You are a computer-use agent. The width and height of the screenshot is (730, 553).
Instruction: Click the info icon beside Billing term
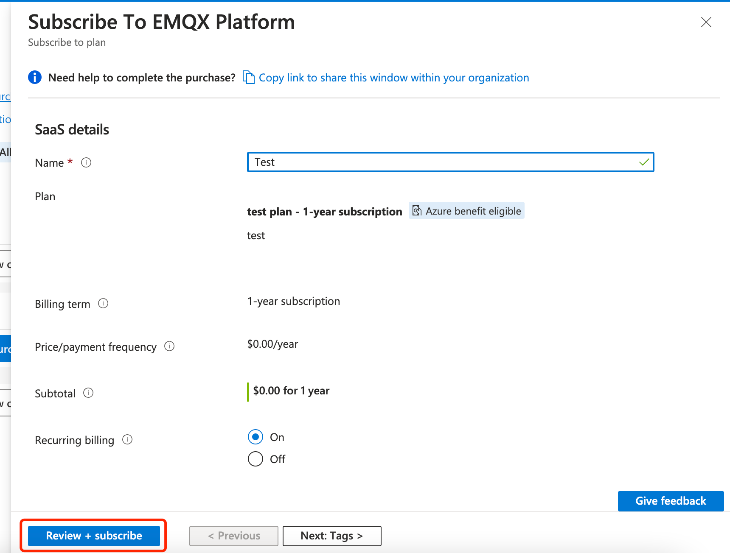pos(103,303)
